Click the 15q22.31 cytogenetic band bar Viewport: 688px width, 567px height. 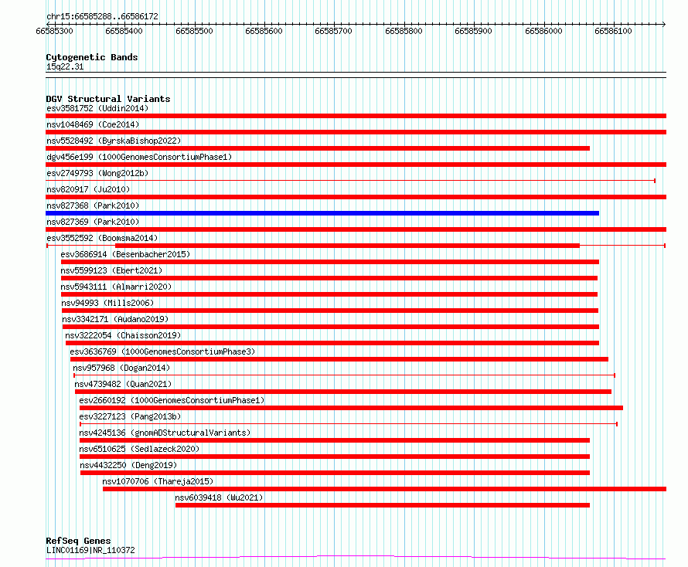coord(356,75)
